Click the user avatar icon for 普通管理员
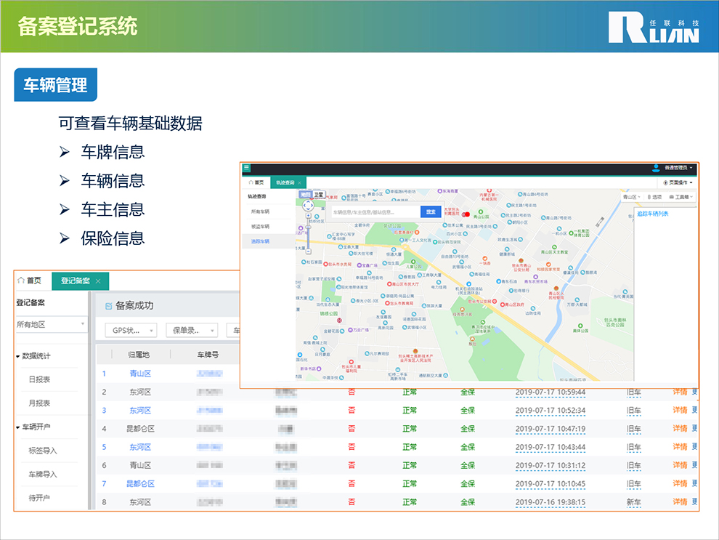Screen dimensions: 719x540 tap(656, 168)
